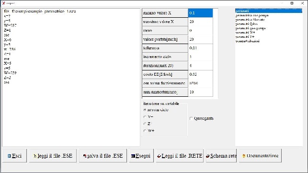Click the massimo valore X value field
Image resolution: width=308 pixels, height=173 pixels.
coord(200,22)
